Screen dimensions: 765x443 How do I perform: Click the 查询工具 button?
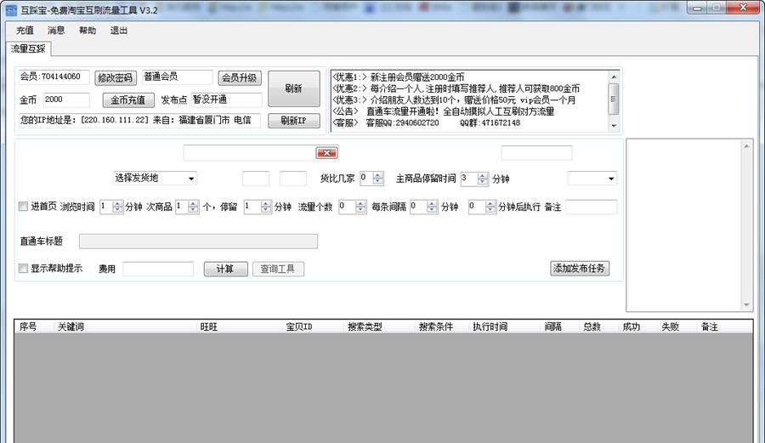(278, 269)
